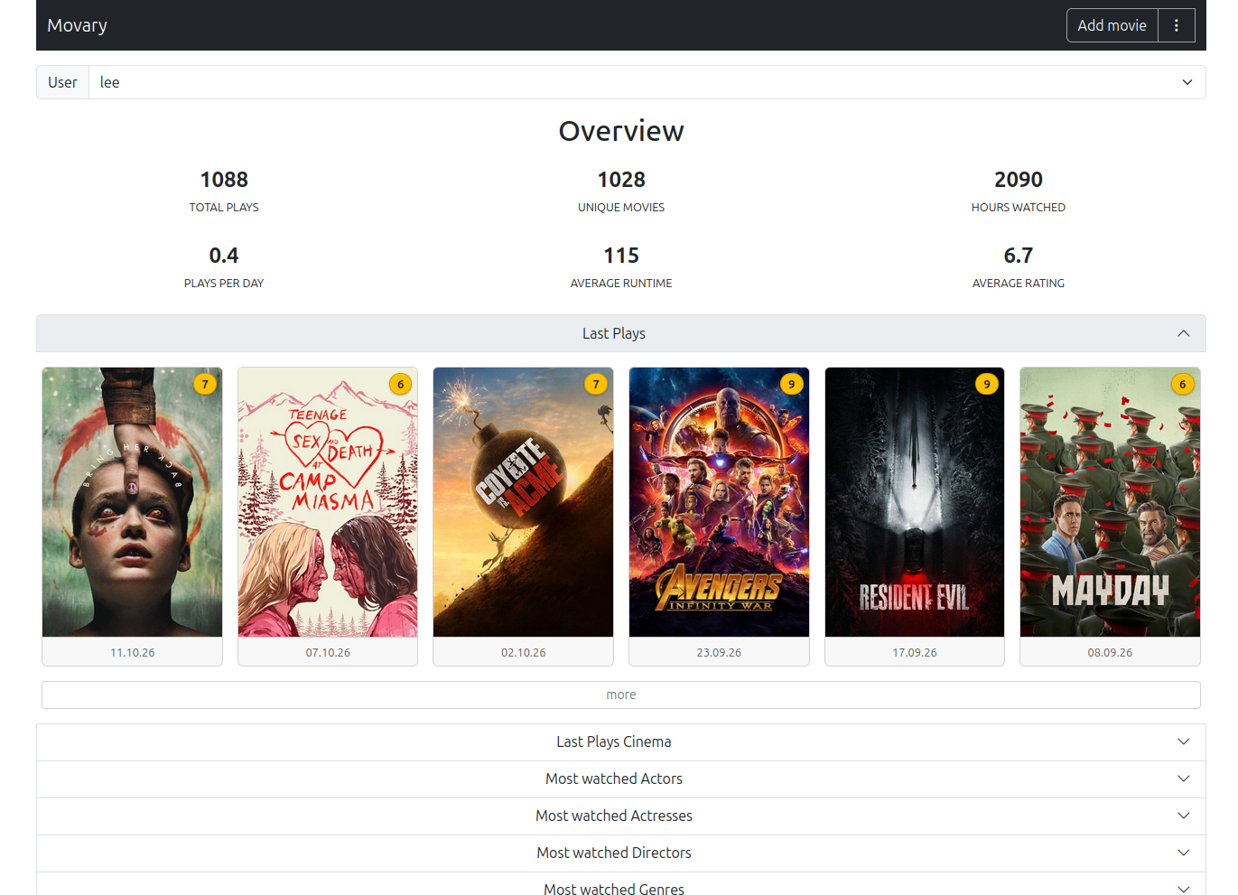This screenshot has width=1238, height=895.
Task: Click the 23.09.26 play date
Action: point(719,652)
